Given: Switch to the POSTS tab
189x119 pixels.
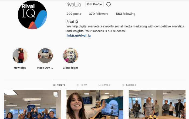Looking at the screenshot, I should tap(59, 85).
